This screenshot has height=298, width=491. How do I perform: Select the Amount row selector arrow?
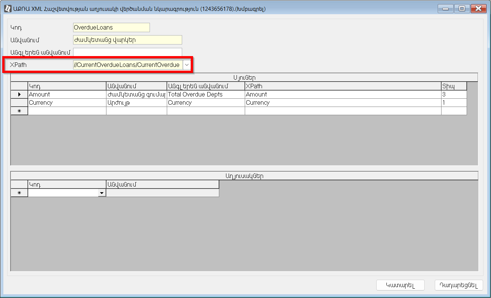(19, 95)
